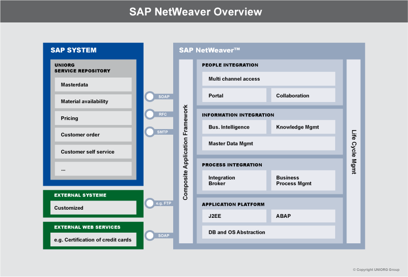Click the EXTERNAL WEB SERVICES heading

(87, 227)
